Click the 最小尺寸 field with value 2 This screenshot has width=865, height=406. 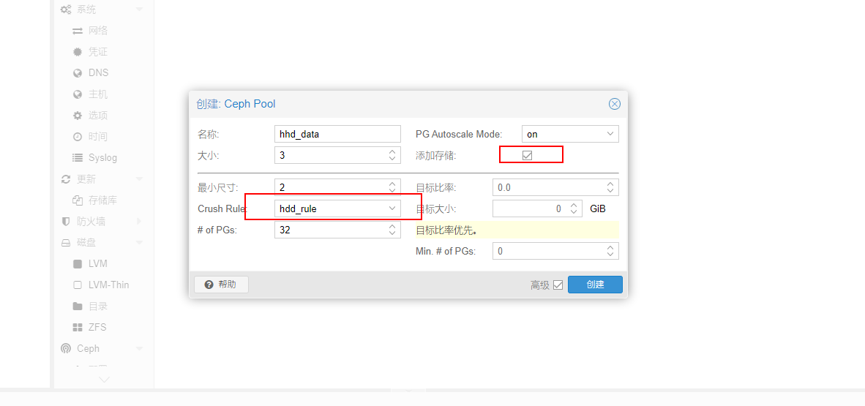click(337, 187)
